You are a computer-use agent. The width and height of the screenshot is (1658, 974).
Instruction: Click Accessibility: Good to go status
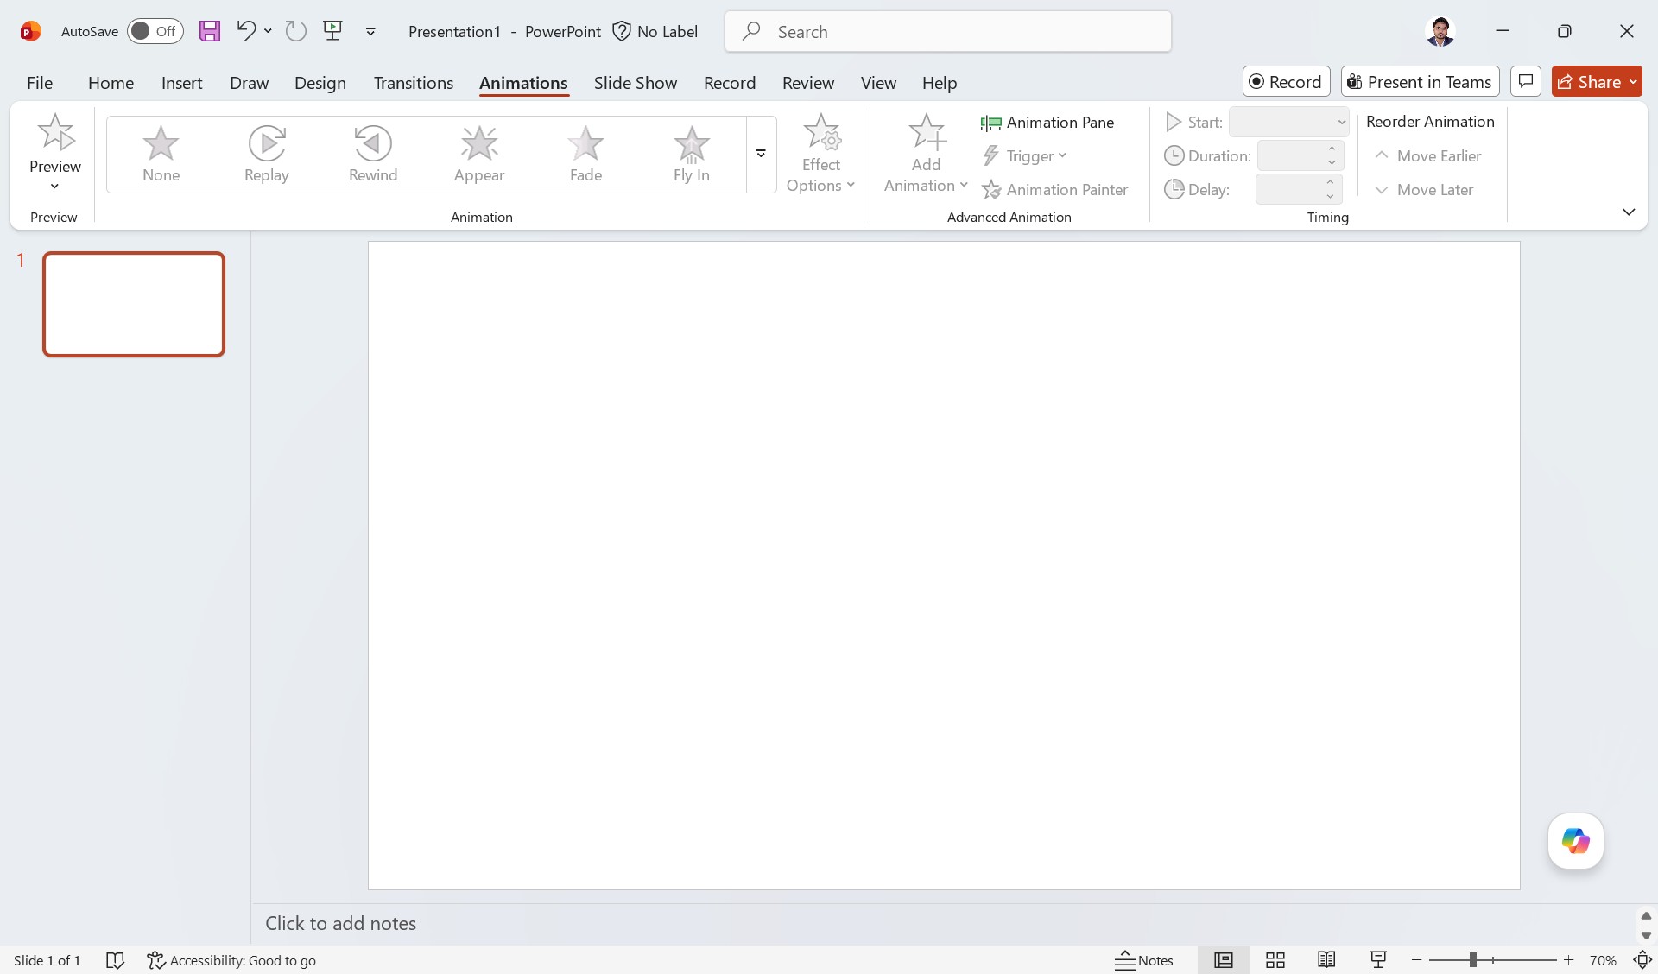(x=231, y=960)
